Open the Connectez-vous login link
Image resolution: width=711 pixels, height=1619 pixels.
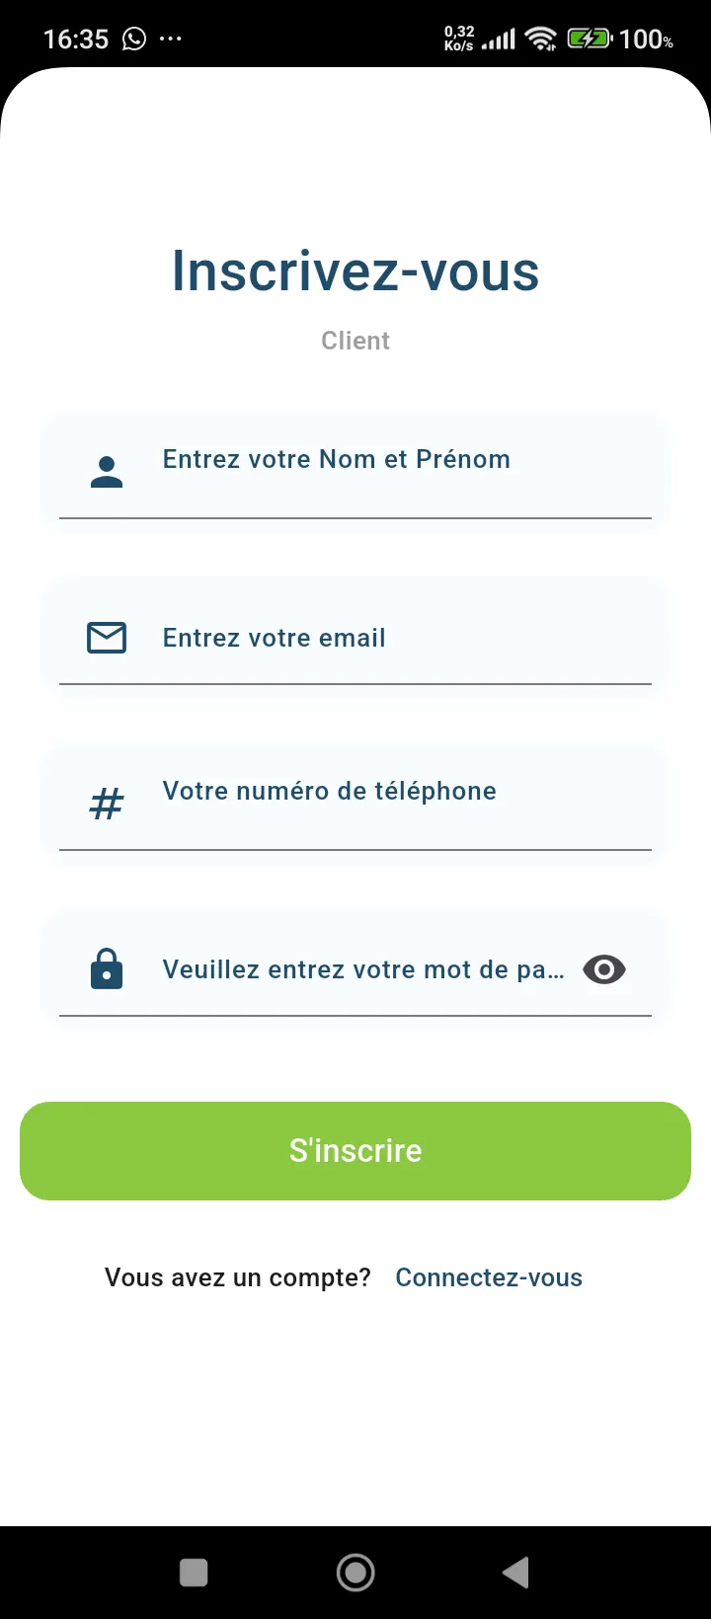pyautogui.click(x=489, y=1277)
